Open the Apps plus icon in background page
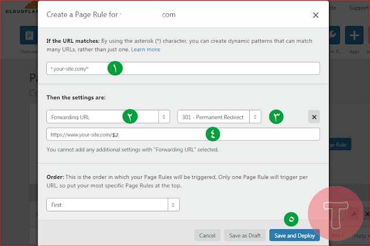Screen dimensions: 370x246 [354, 35]
